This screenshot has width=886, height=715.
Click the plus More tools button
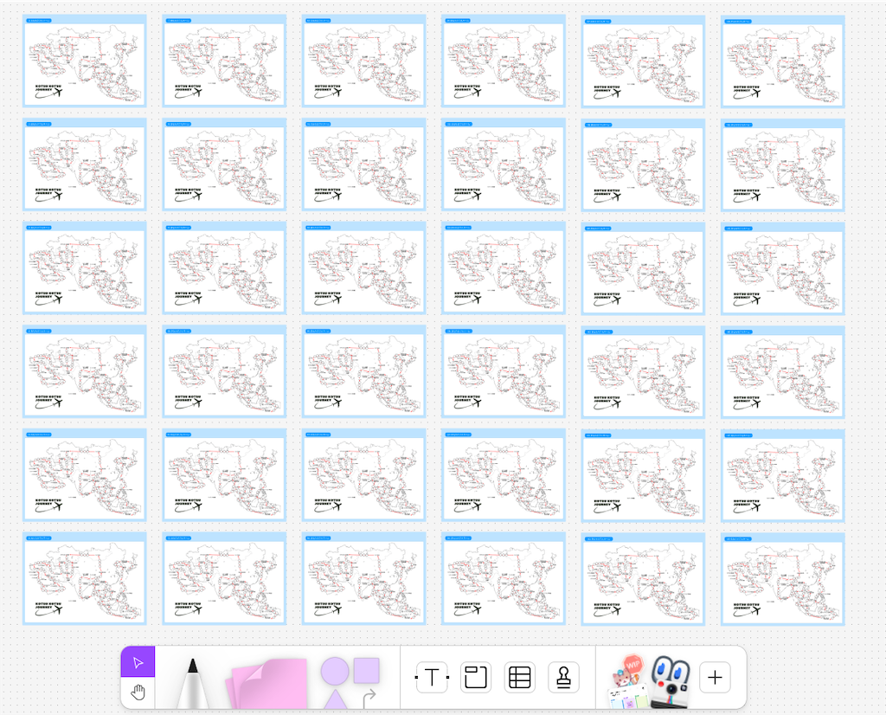715,677
